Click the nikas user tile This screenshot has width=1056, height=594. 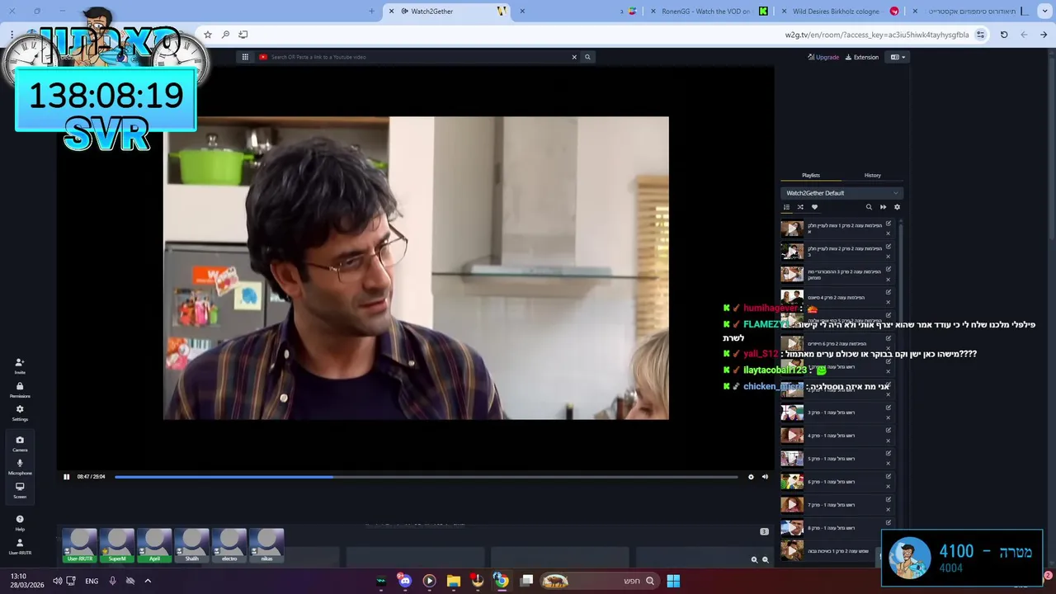coord(266,546)
